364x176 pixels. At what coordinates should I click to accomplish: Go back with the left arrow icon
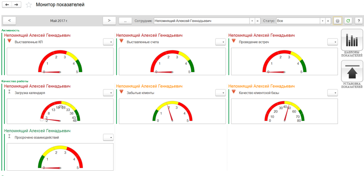click(7, 5)
